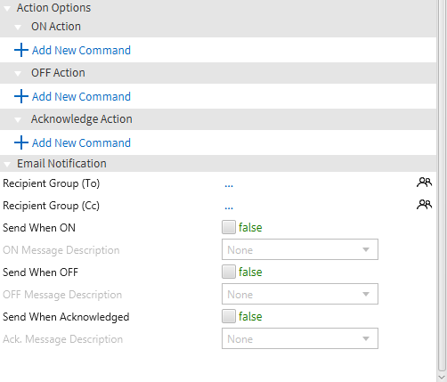Collapse the Action Options section
The width and height of the screenshot is (447, 382).
click(7, 9)
